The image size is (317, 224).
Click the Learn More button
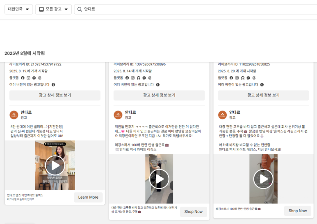(88, 197)
